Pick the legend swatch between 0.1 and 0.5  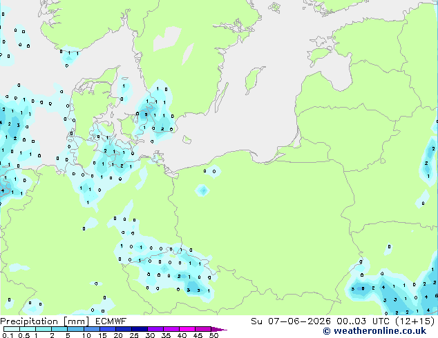tap(12, 329)
